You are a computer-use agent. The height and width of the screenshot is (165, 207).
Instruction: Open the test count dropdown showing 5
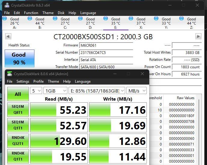pos(36,91)
